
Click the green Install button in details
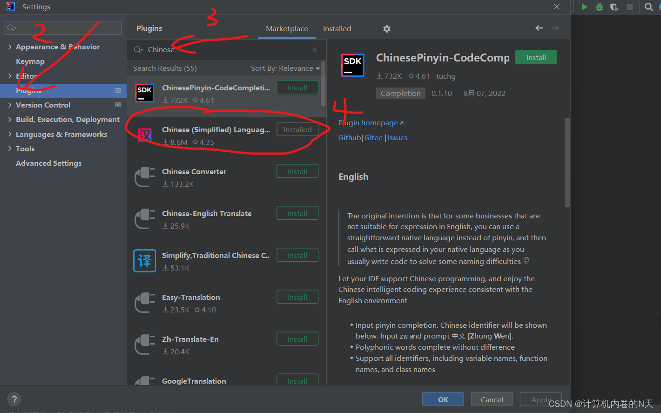click(536, 57)
